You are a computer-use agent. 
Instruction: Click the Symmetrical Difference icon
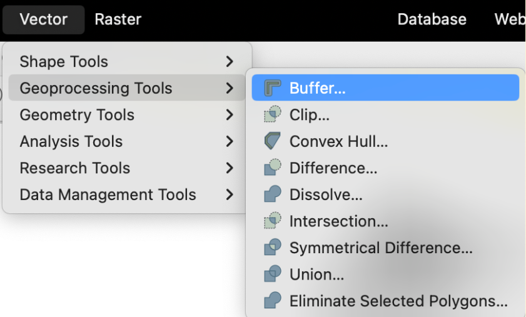[x=272, y=248]
